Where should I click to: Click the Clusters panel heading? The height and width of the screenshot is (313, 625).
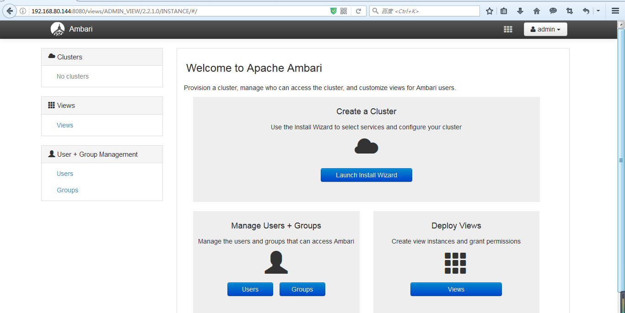tap(102, 57)
